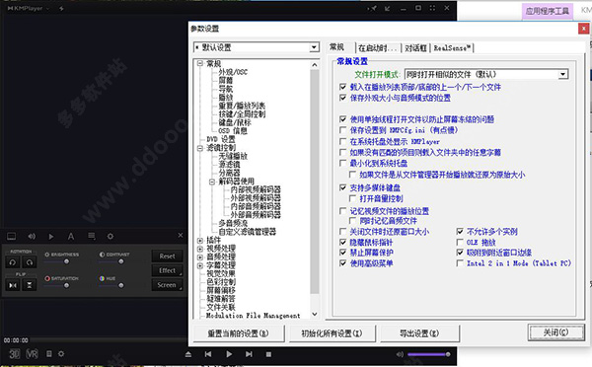This screenshot has height=367, width=592.
Task: Uncheck 隐藏鼠标指针
Action: (342, 242)
